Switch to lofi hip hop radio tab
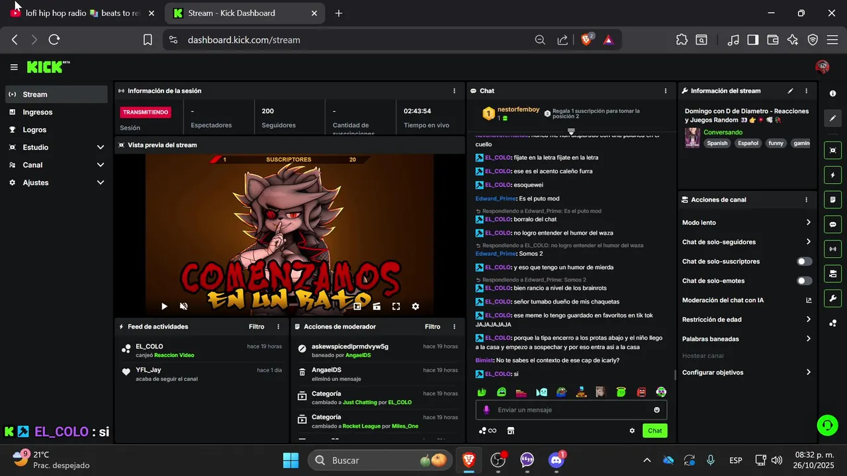The image size is (847, 476). (83, 13)
